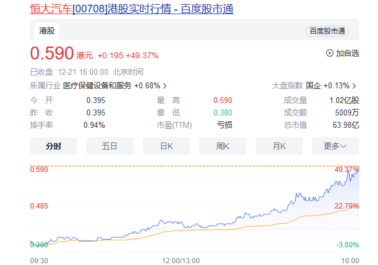Click the chart axis label 22.79%
Viewport: 378px width, 265px height.
tap(347, 206)
